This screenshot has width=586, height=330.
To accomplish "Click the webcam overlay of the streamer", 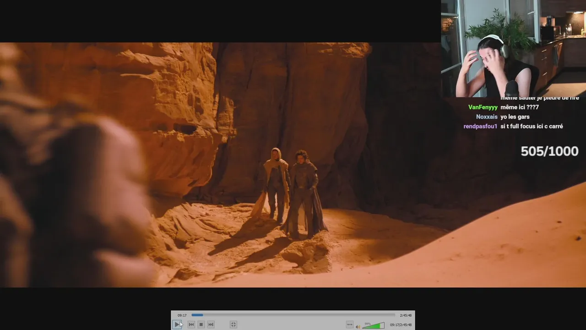I will (x=513, y=48).
